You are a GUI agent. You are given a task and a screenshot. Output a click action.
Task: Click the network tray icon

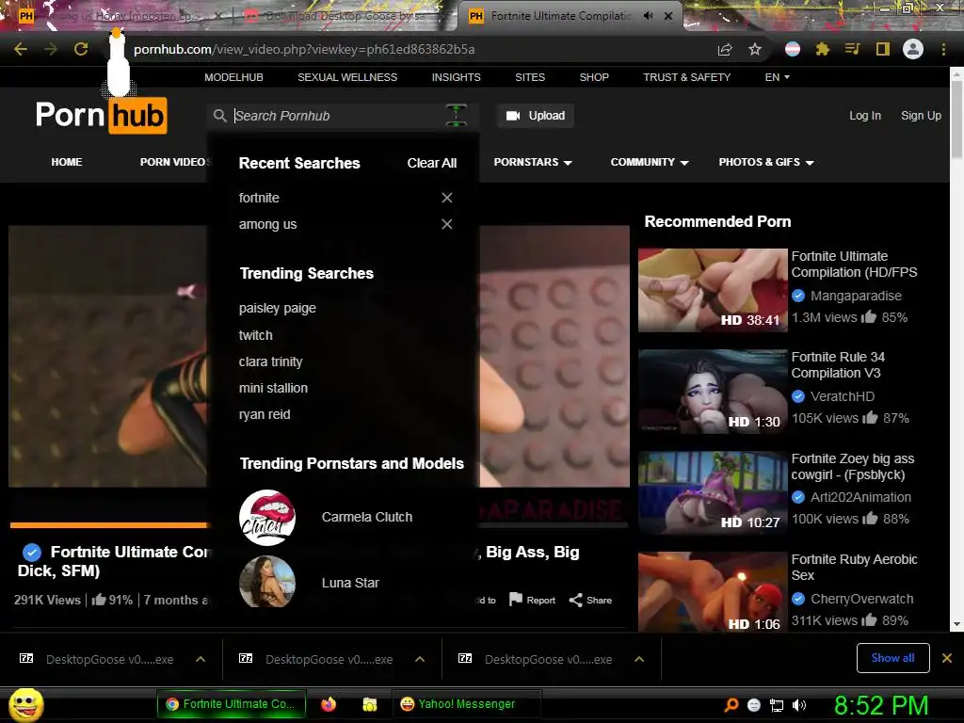(x=777, y=705)
